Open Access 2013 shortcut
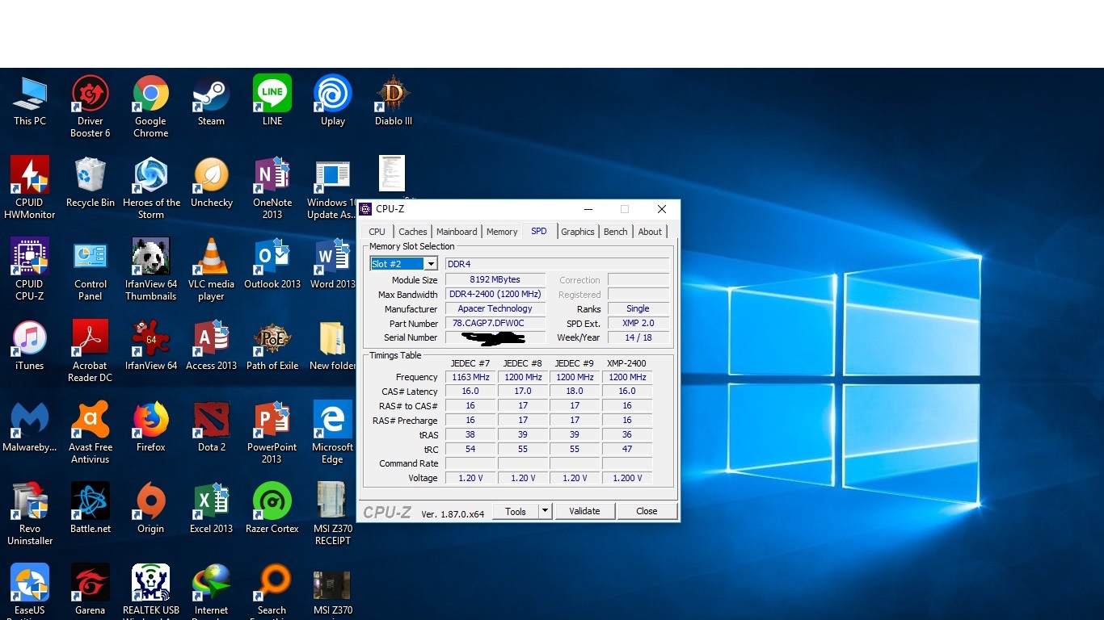This screenshot has width=1104, height=620. (x=212, y=346)
